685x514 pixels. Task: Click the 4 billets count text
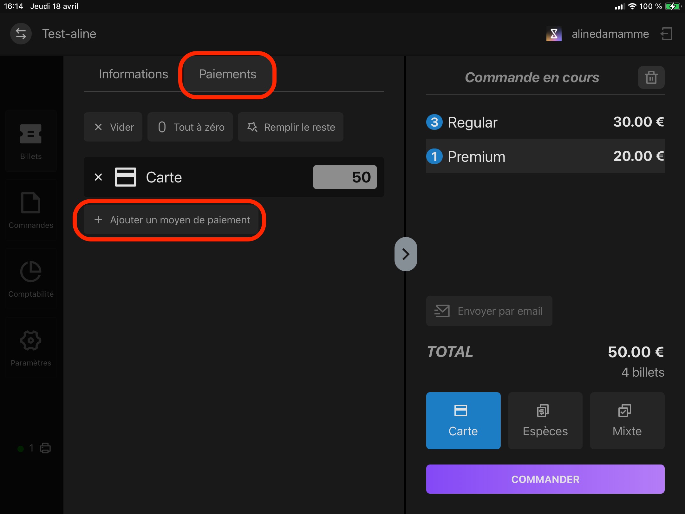[643, 372]
